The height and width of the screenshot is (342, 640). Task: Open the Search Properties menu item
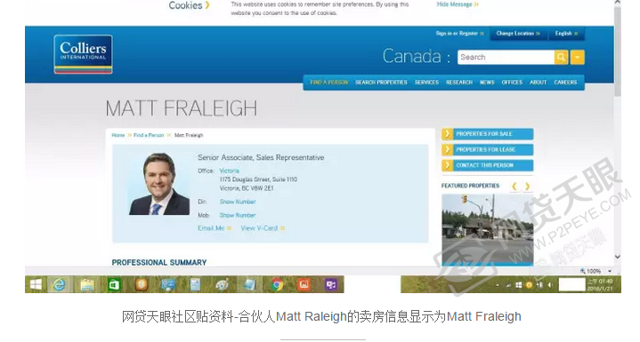381,83
